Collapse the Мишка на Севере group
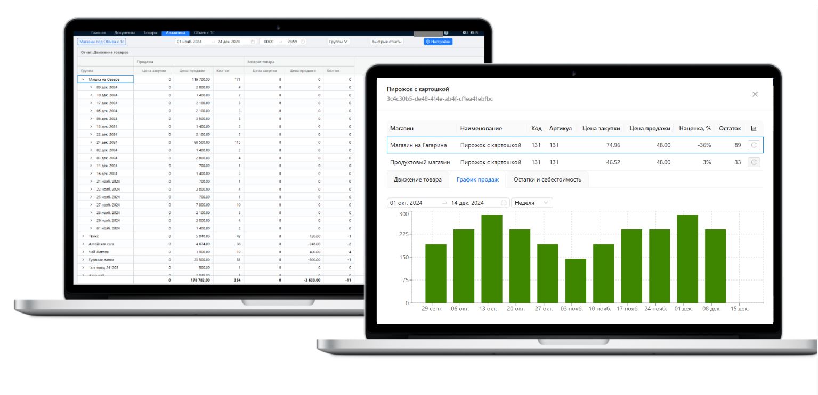 pos(83,79)
